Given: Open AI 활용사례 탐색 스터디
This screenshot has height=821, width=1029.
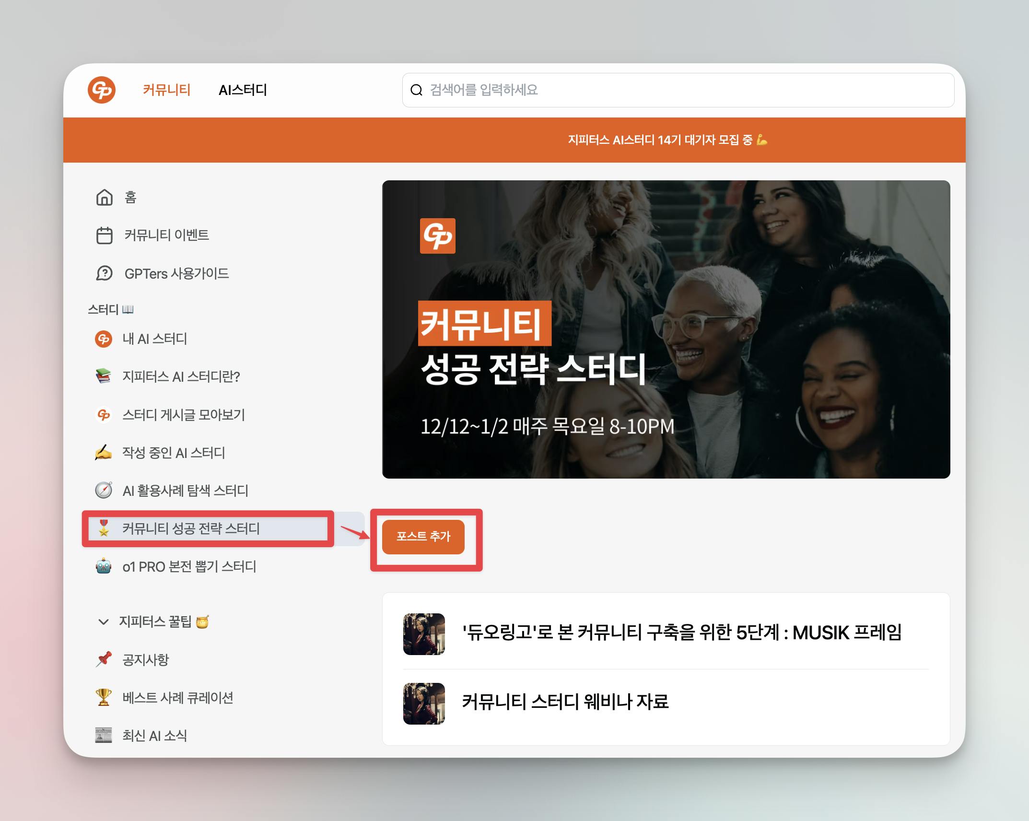Looking at the screenshot, I should pos(185,491).
